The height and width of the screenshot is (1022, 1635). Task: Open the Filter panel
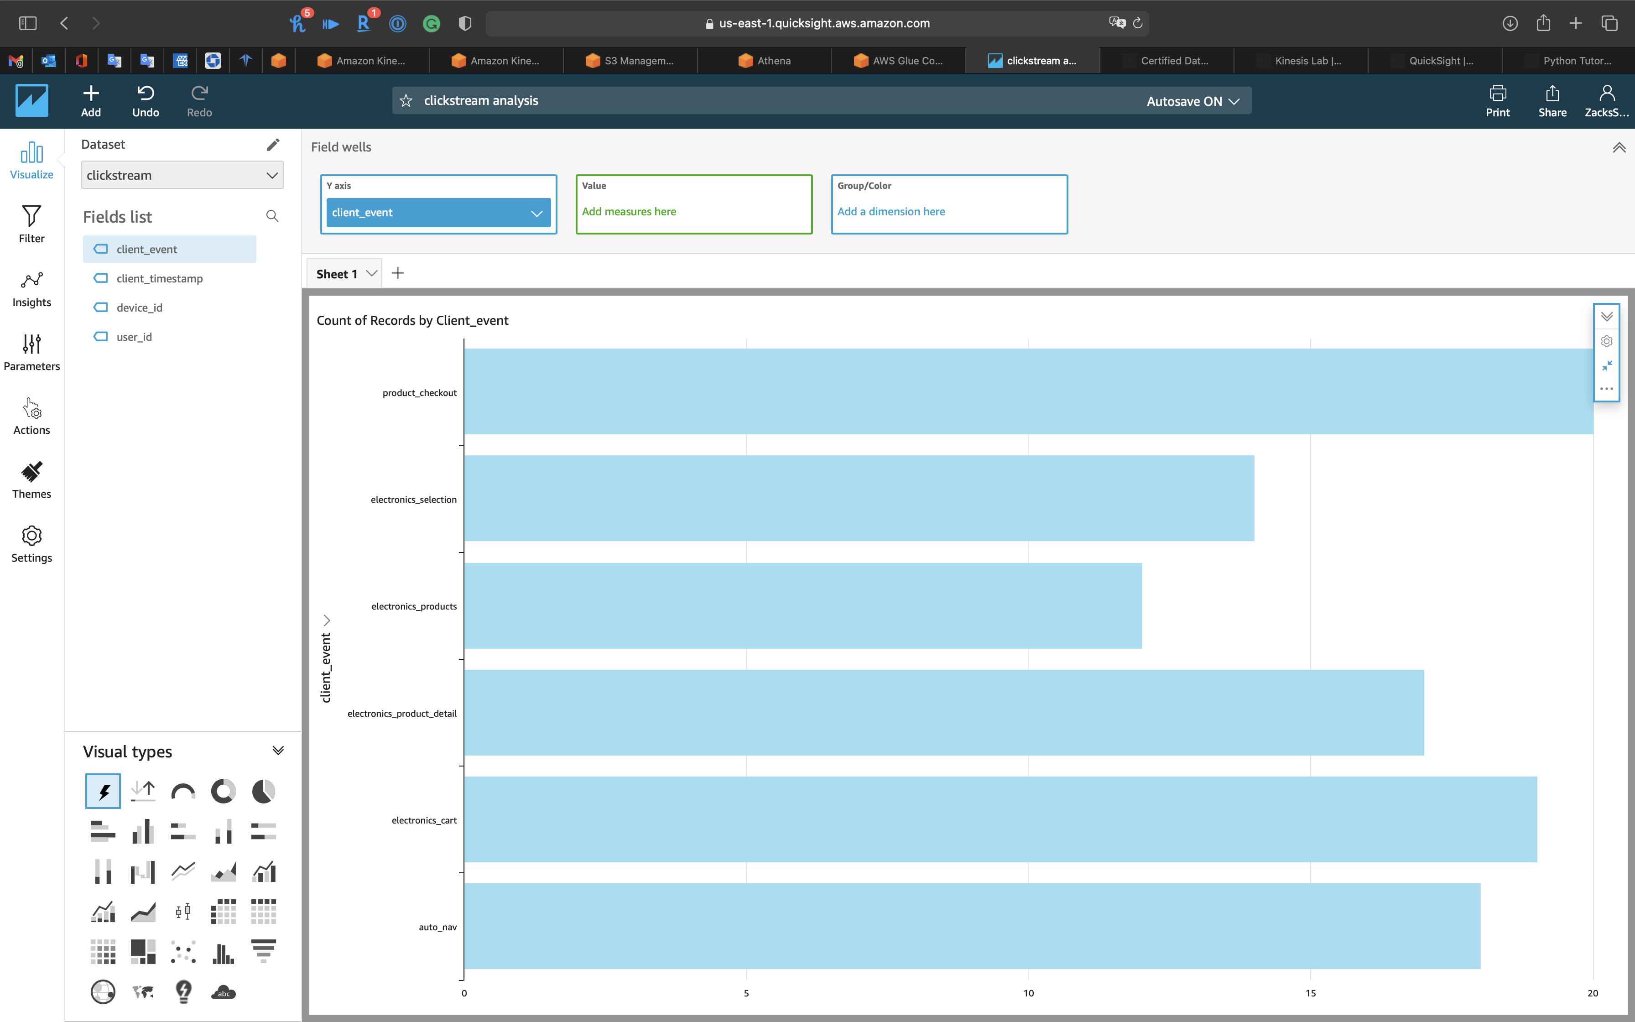coord(31,224)
